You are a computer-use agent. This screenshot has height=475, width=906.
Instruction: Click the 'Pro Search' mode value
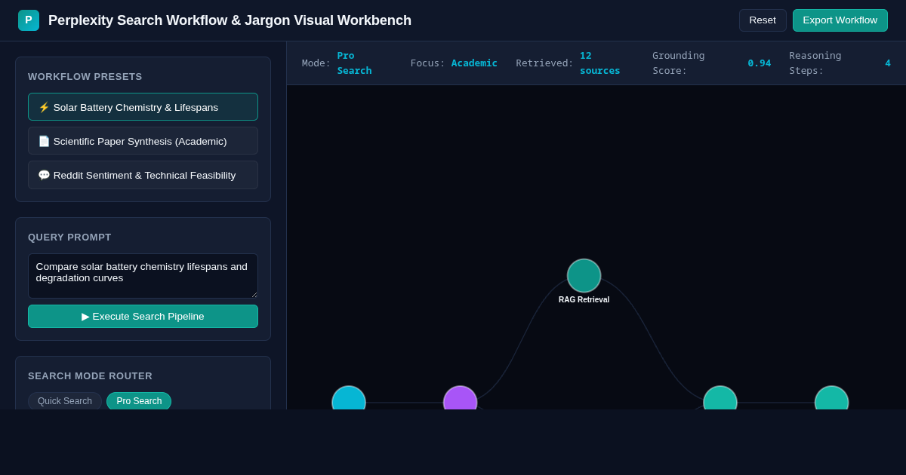tap(354, 63)
